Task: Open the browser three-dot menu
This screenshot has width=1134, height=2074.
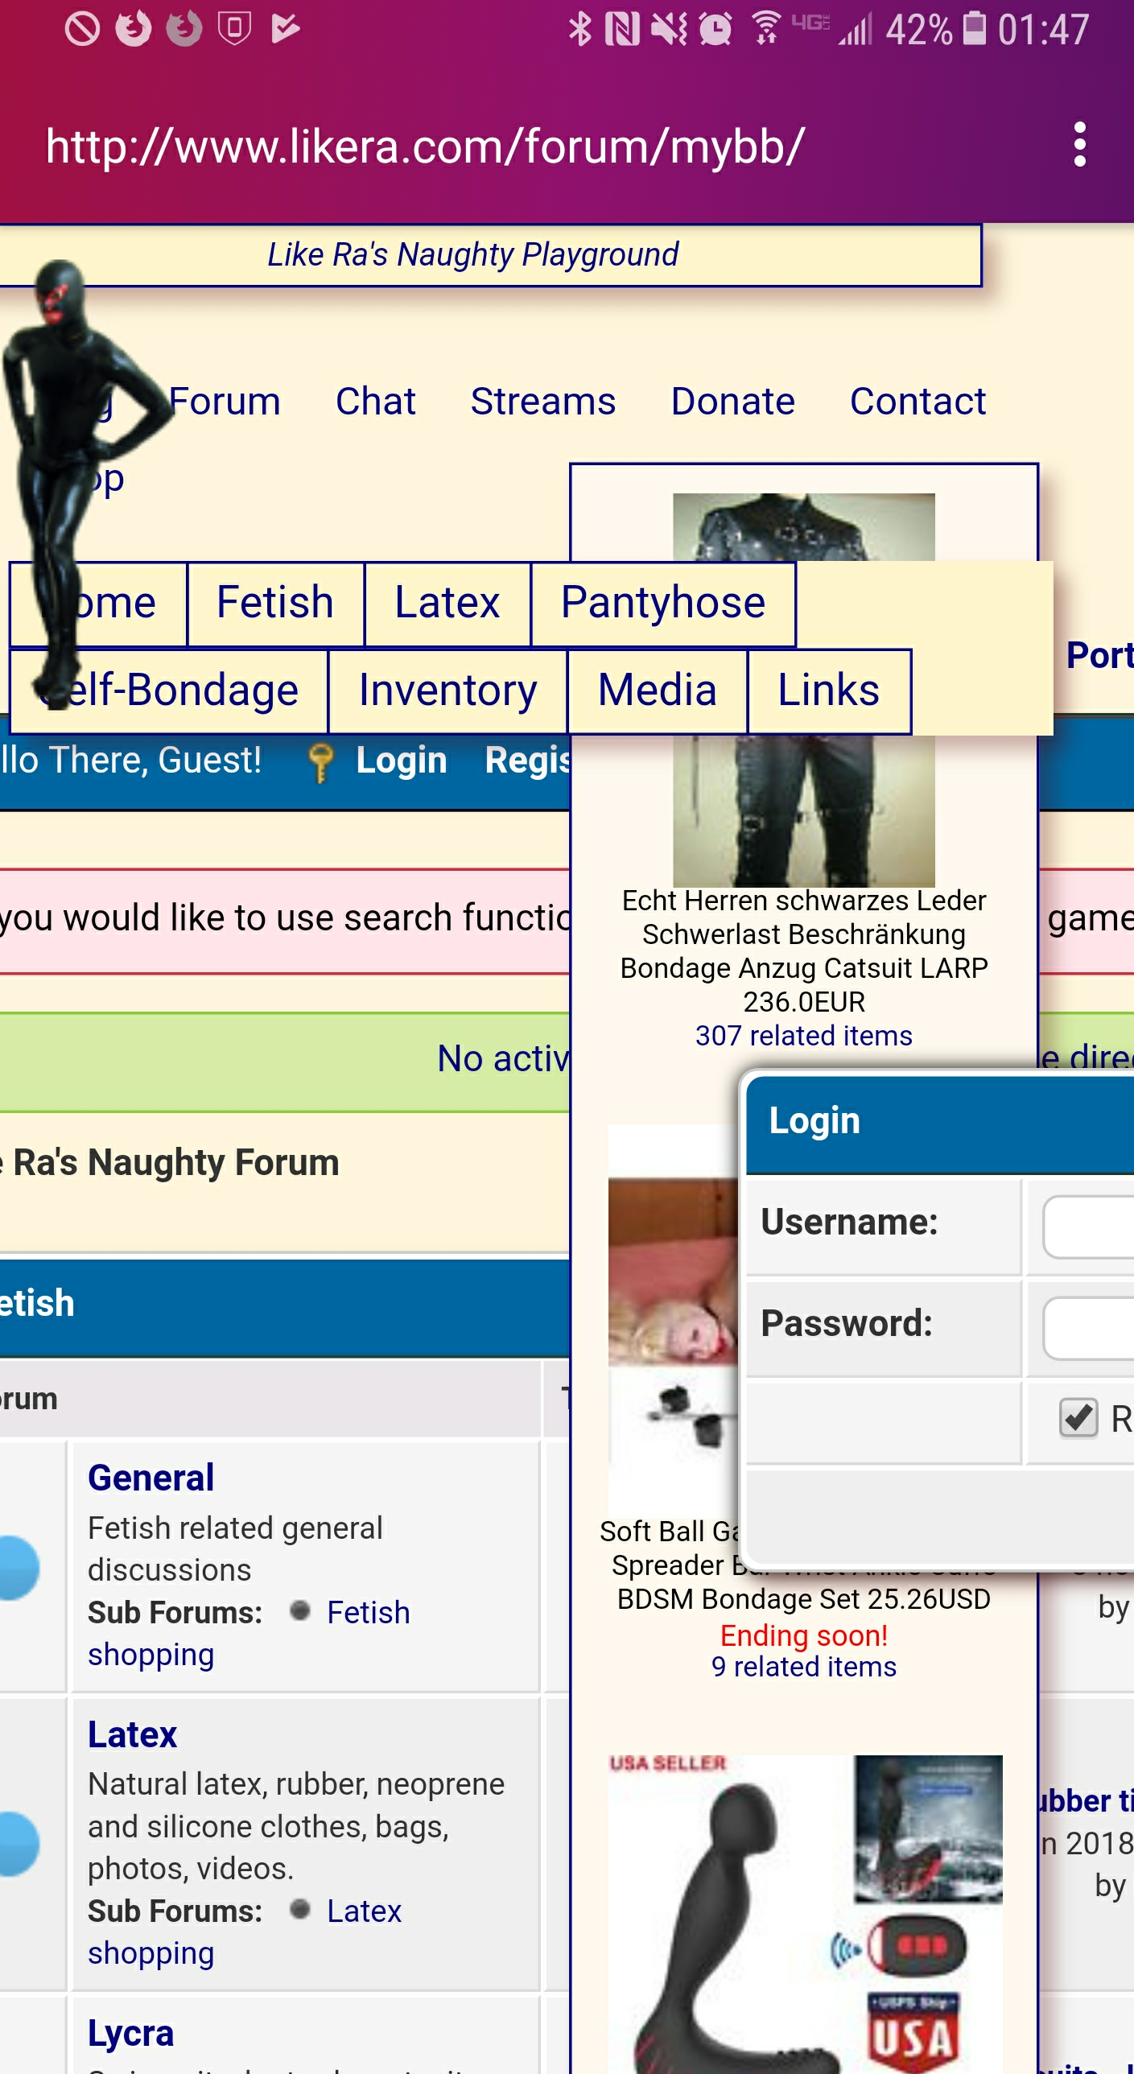Action: pyautogui.click(x=1079, y=145)
